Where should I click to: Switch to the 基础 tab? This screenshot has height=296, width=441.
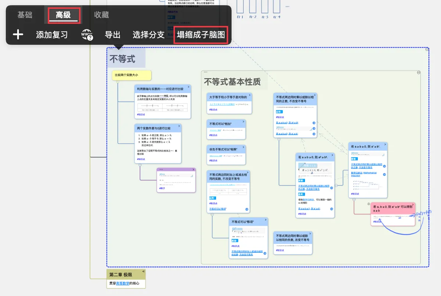pyautogui.click(x=25, y=15)
